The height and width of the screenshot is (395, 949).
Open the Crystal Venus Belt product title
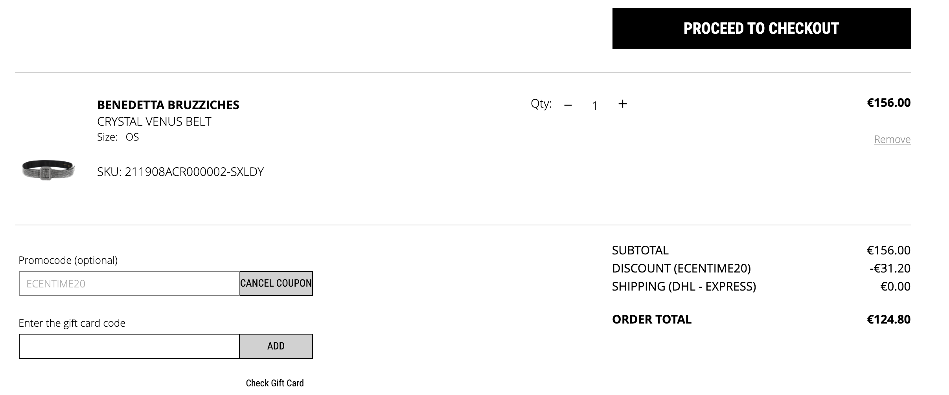pos(154,122)
